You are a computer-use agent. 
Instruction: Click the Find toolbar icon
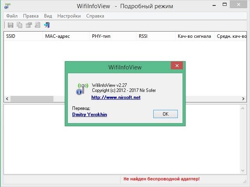pos(37,25)
